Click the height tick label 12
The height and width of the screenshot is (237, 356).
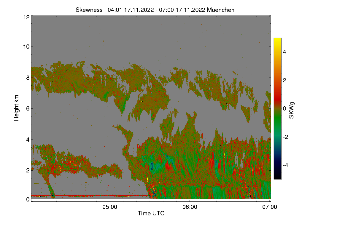click(x=26, y=17)
